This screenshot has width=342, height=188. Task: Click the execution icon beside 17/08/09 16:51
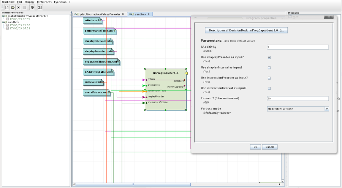(8, 28)
